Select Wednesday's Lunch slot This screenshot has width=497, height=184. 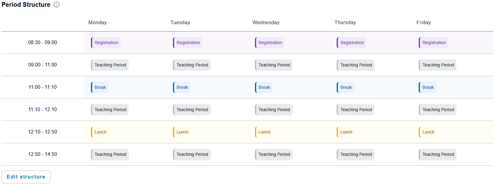point(264,132)
